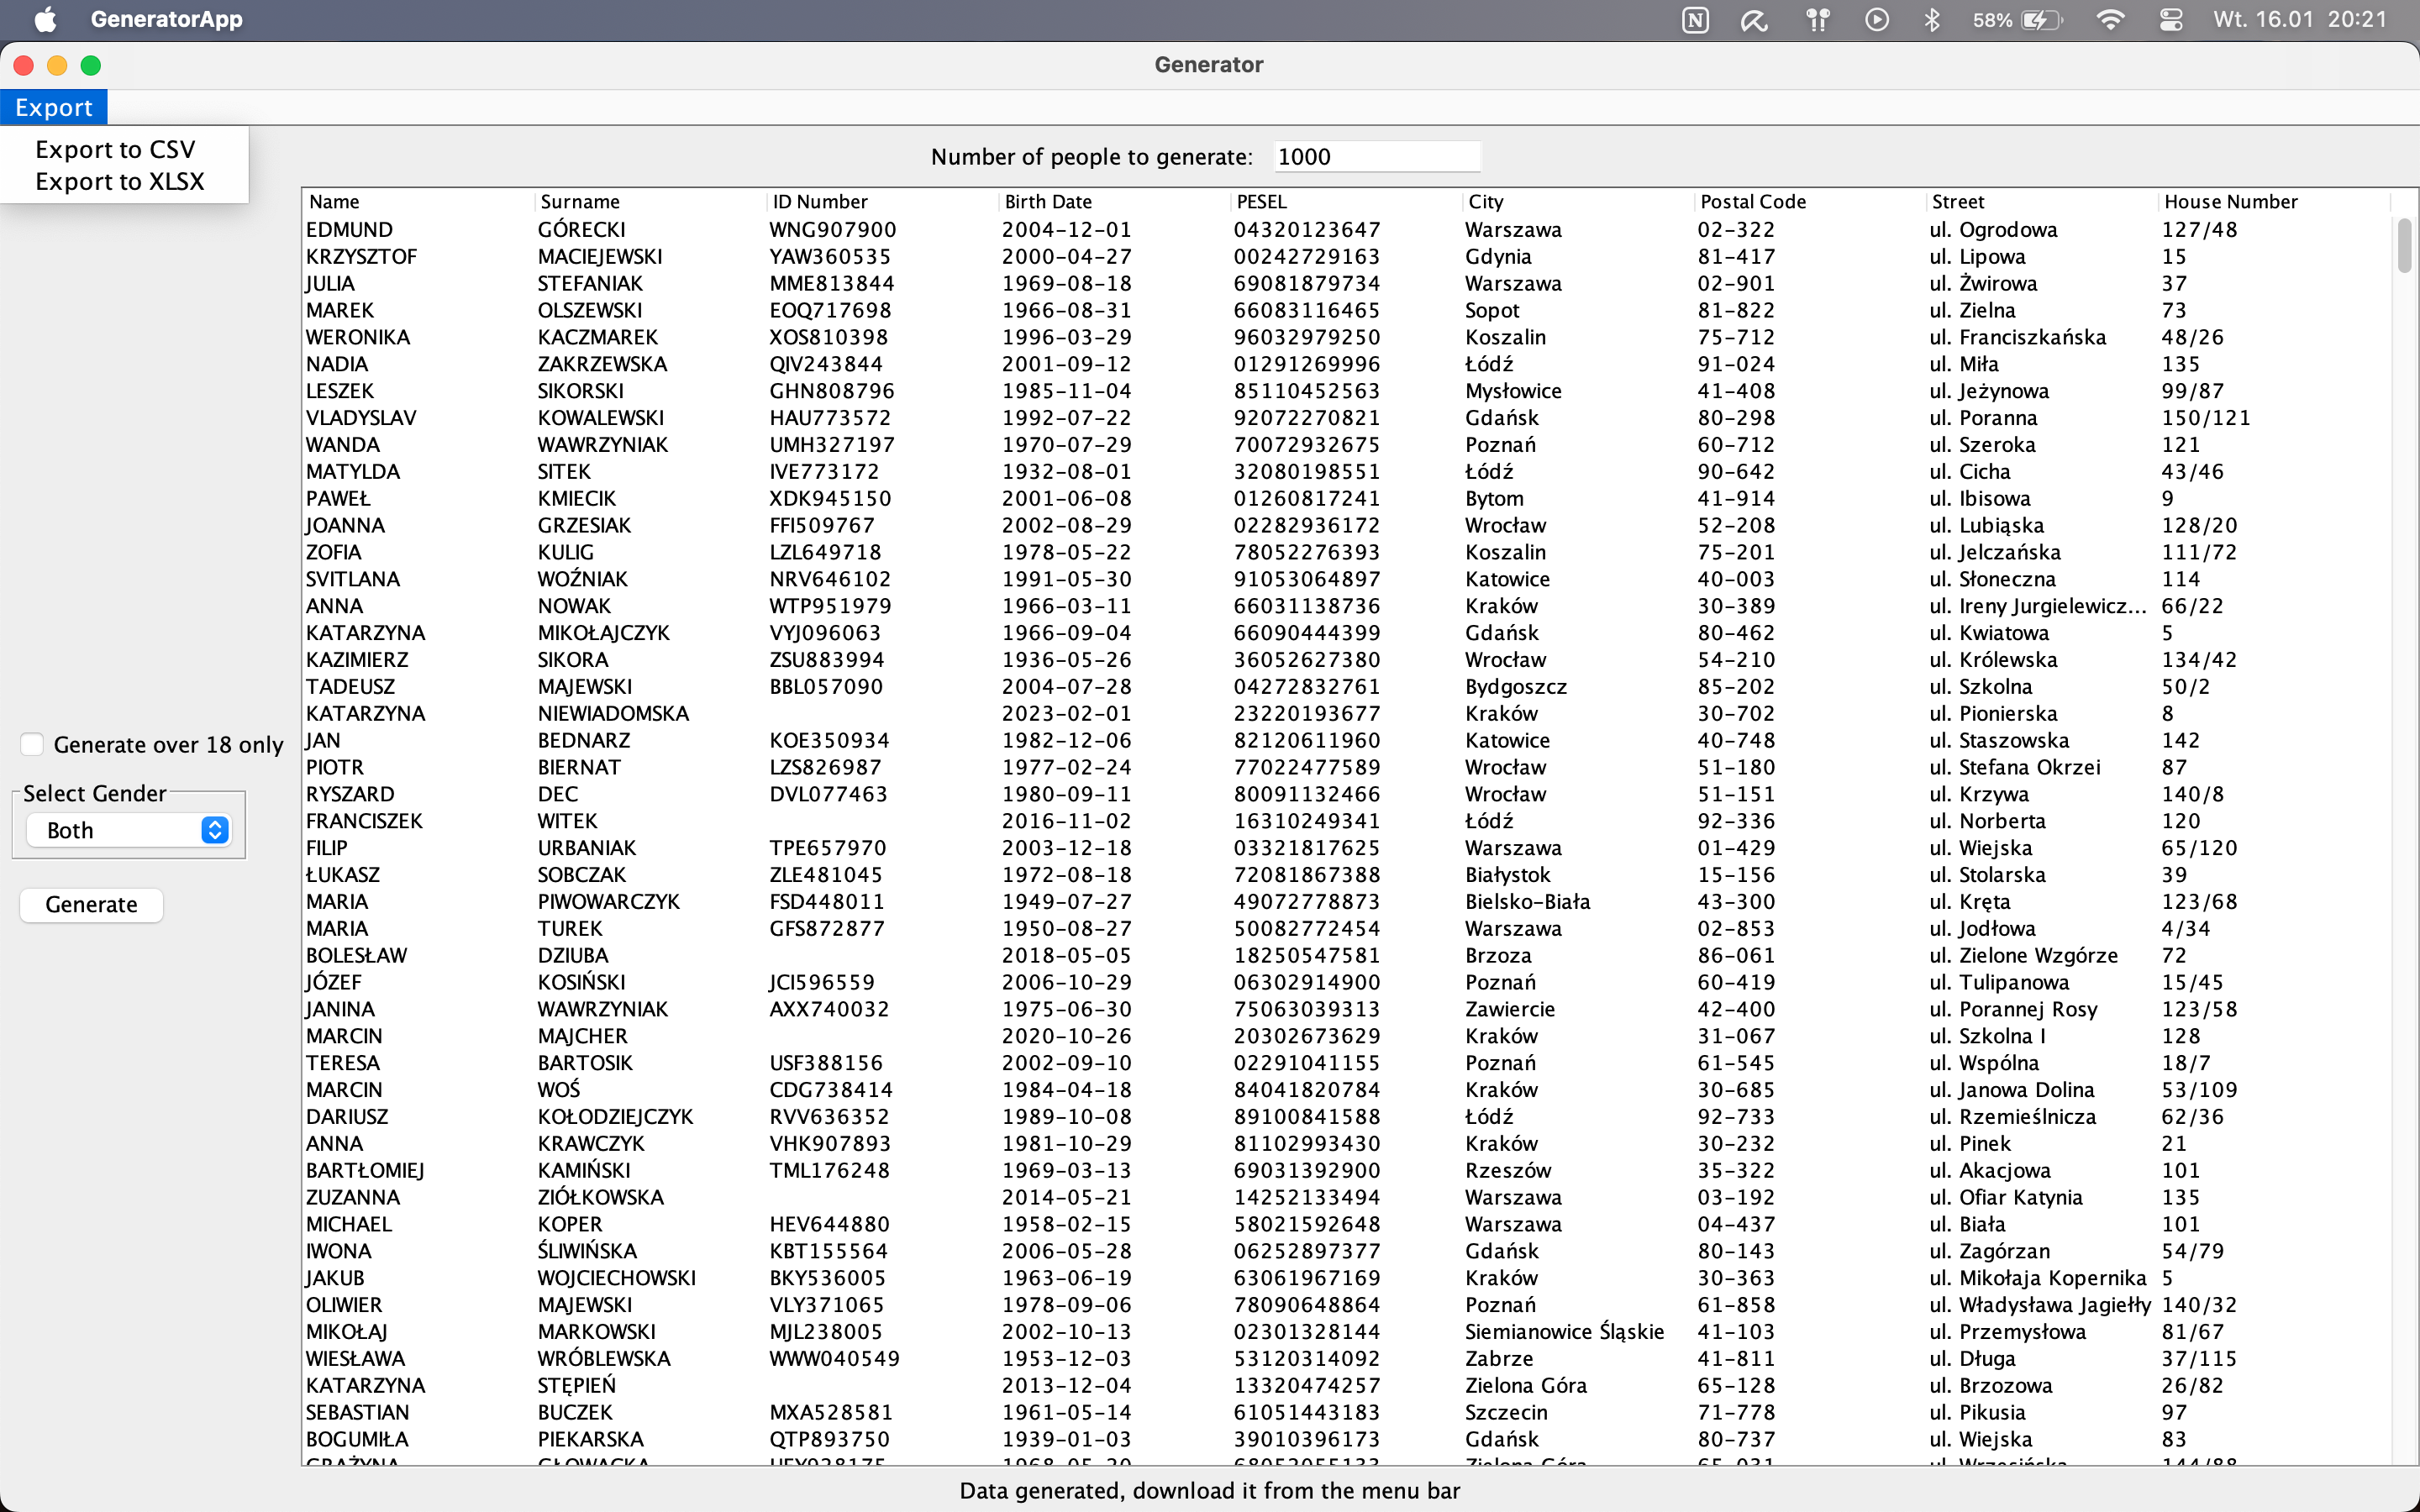Choose Export to CSV
Screen dimensions: 2420x1512
click(x=115, y=149)
